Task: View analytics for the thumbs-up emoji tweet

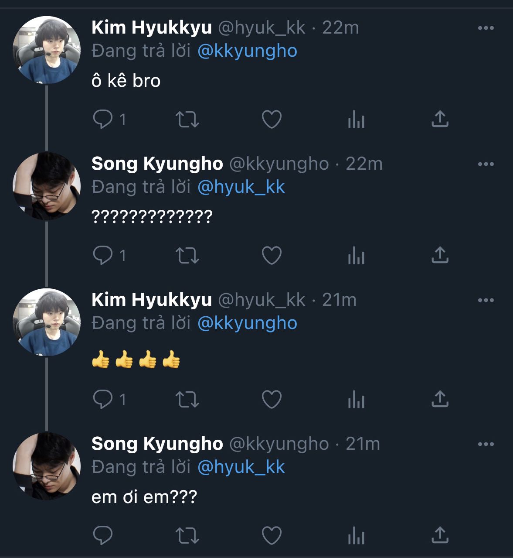Action: [356, 399]
